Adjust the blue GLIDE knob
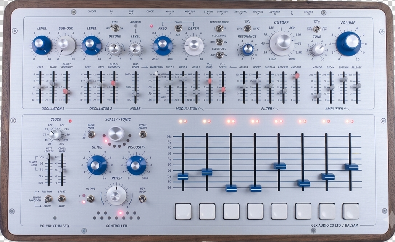The width and height of the screenshot is (395, 242). [x=97, y=165]
